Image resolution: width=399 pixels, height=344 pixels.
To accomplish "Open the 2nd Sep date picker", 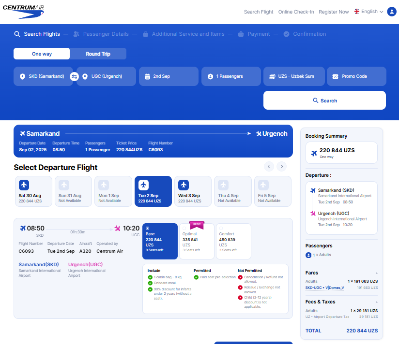I will [169, 76].
